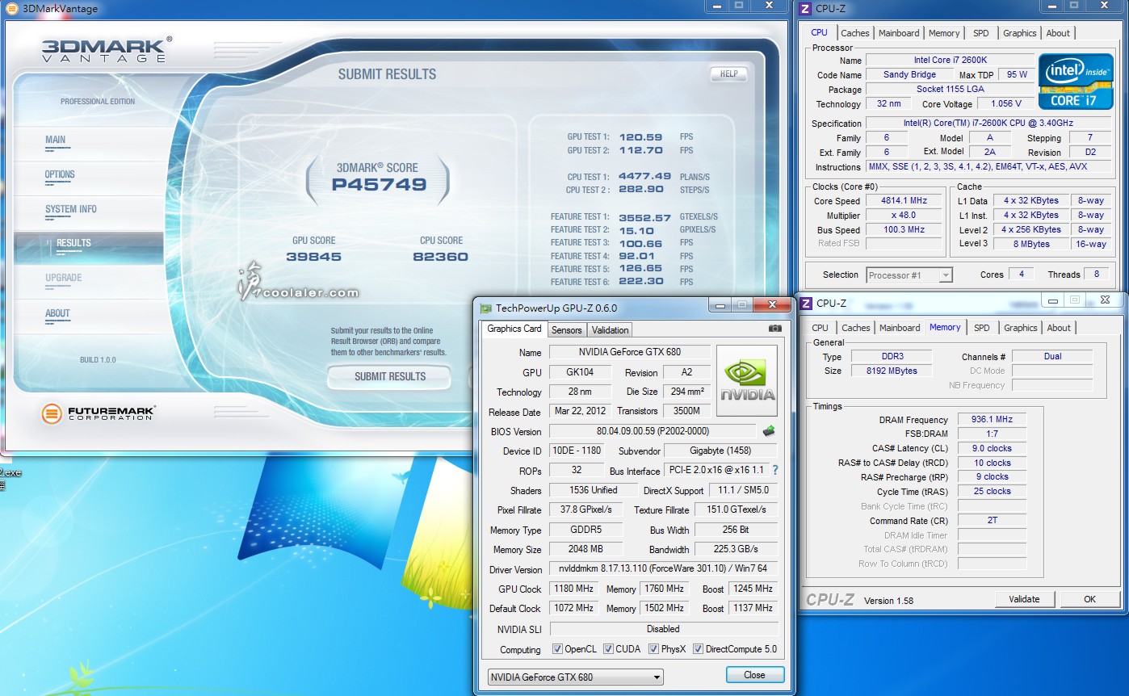Viewport: 1129px width, 696px height.
Task: Click the SUBMIT RESULTS button
Action: tap(390, 376)
